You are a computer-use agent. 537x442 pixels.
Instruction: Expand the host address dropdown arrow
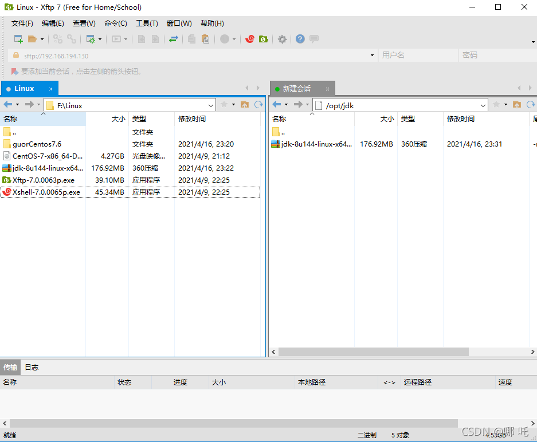372,56
